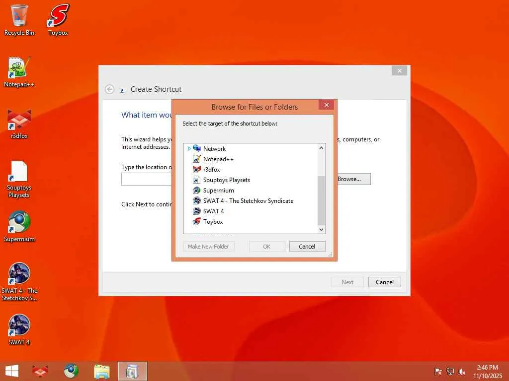Click the r3dfox icon in browse list

tap(197, 170)
